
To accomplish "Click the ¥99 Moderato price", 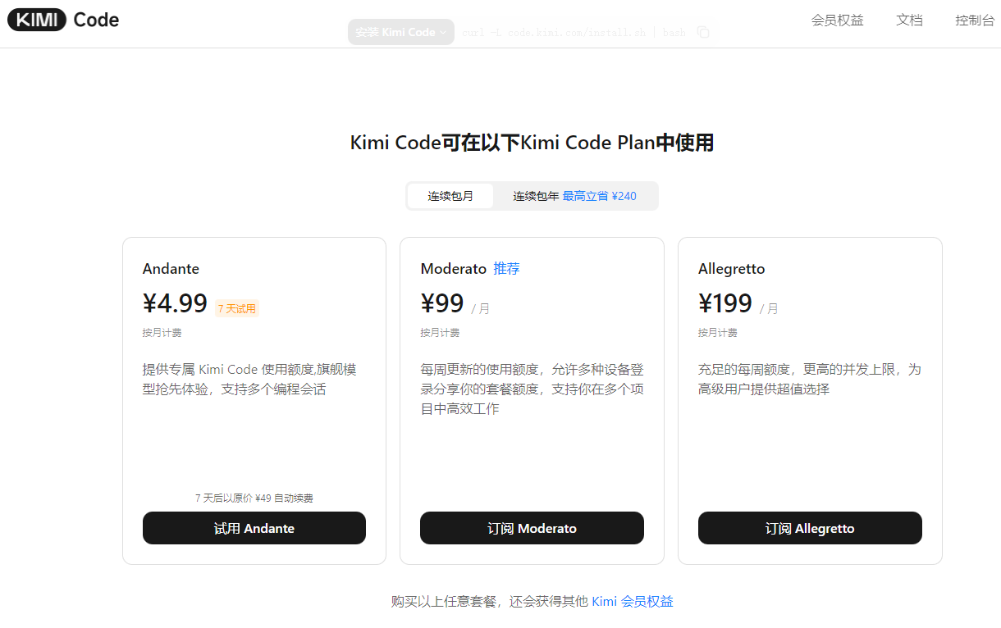I will click(x=442, y=303).
